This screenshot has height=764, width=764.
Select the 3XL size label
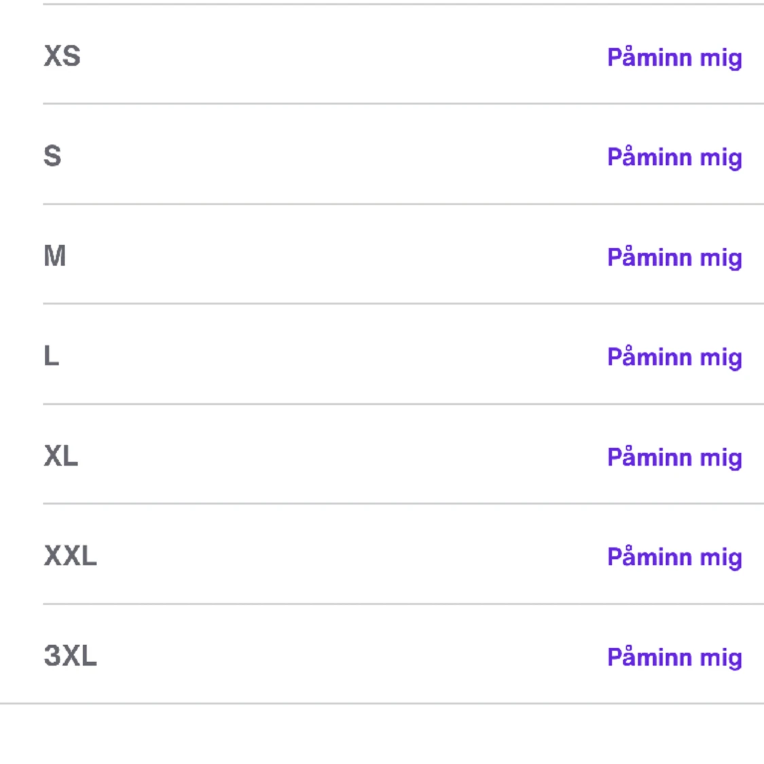[70, 656]
